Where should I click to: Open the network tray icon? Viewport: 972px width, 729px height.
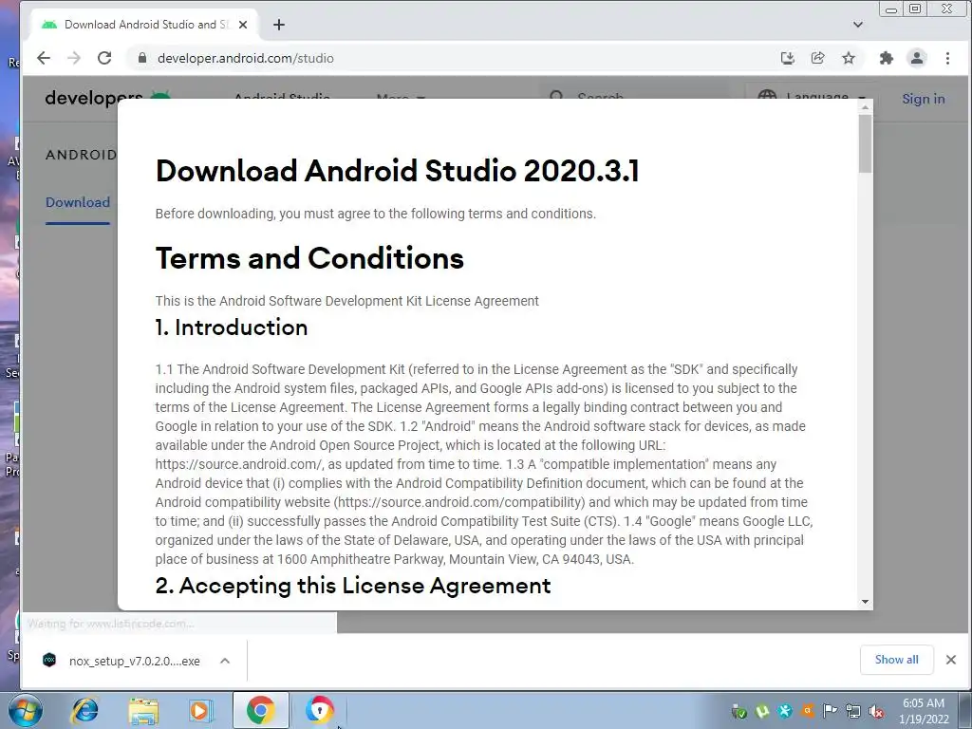click(x=853, y=712)
